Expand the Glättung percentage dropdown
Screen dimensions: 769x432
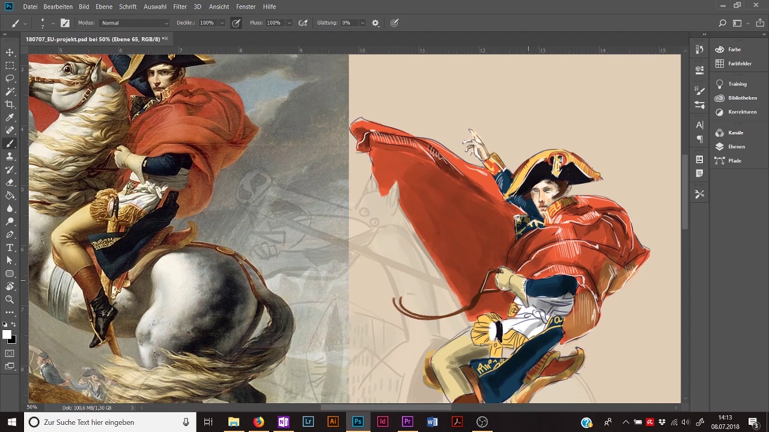tap(362, 23)
